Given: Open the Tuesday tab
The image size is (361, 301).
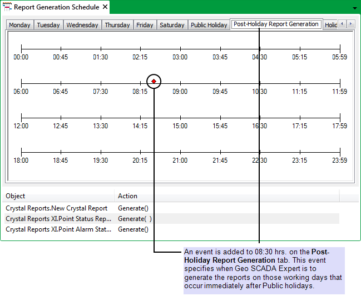Looking at the screenshot, I should point(48,25).
